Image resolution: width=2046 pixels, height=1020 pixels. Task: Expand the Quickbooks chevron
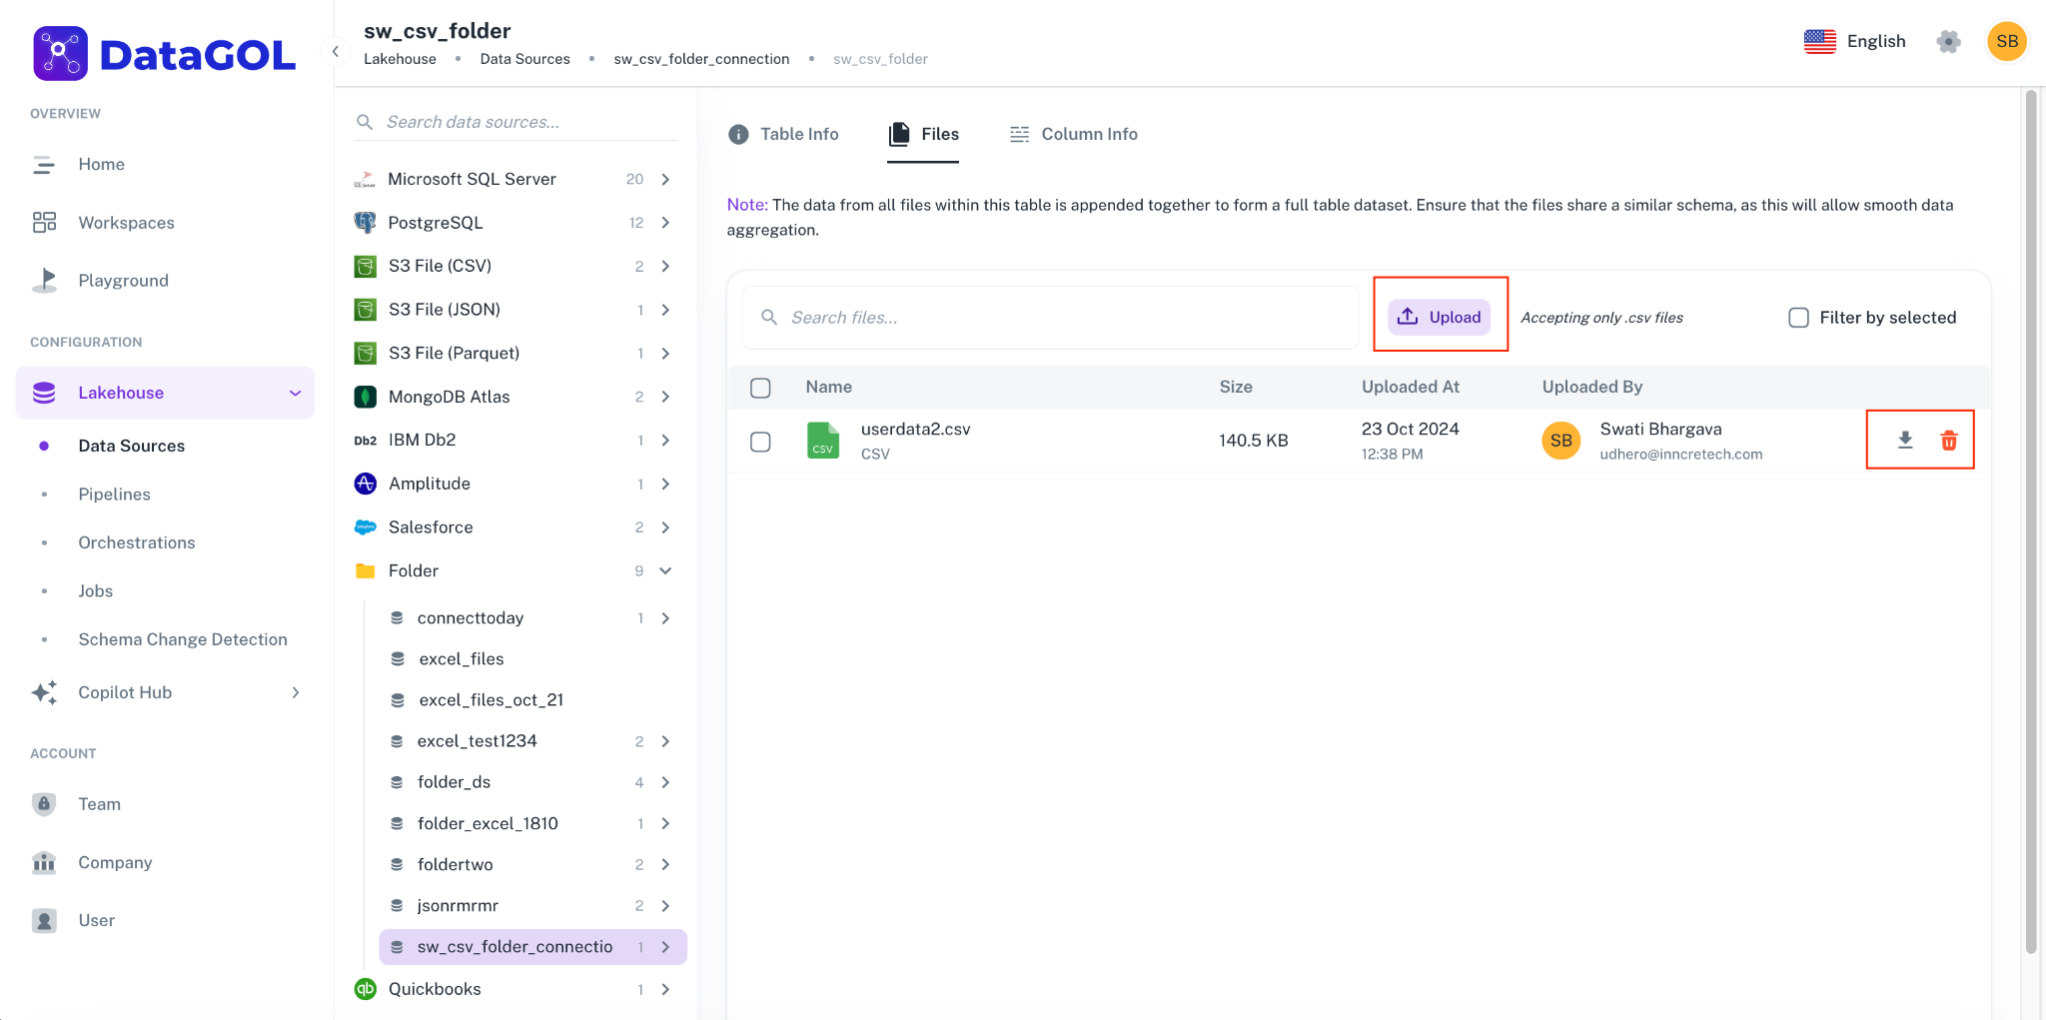click(665, 989)
